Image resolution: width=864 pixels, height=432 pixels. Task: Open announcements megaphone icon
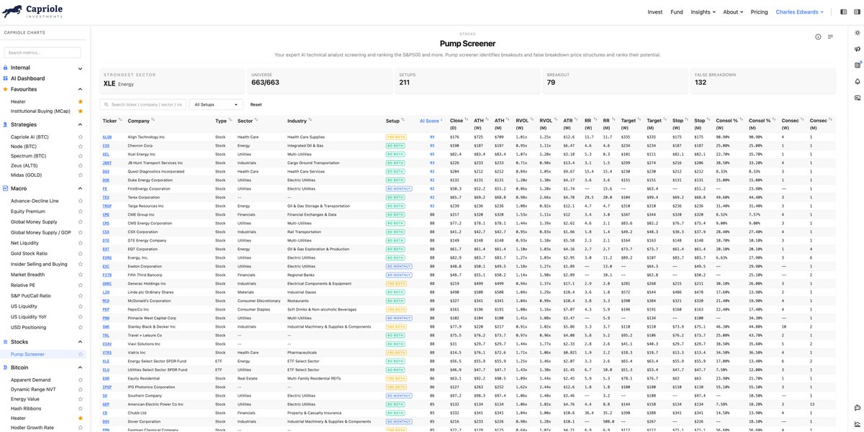click(858, 49)
